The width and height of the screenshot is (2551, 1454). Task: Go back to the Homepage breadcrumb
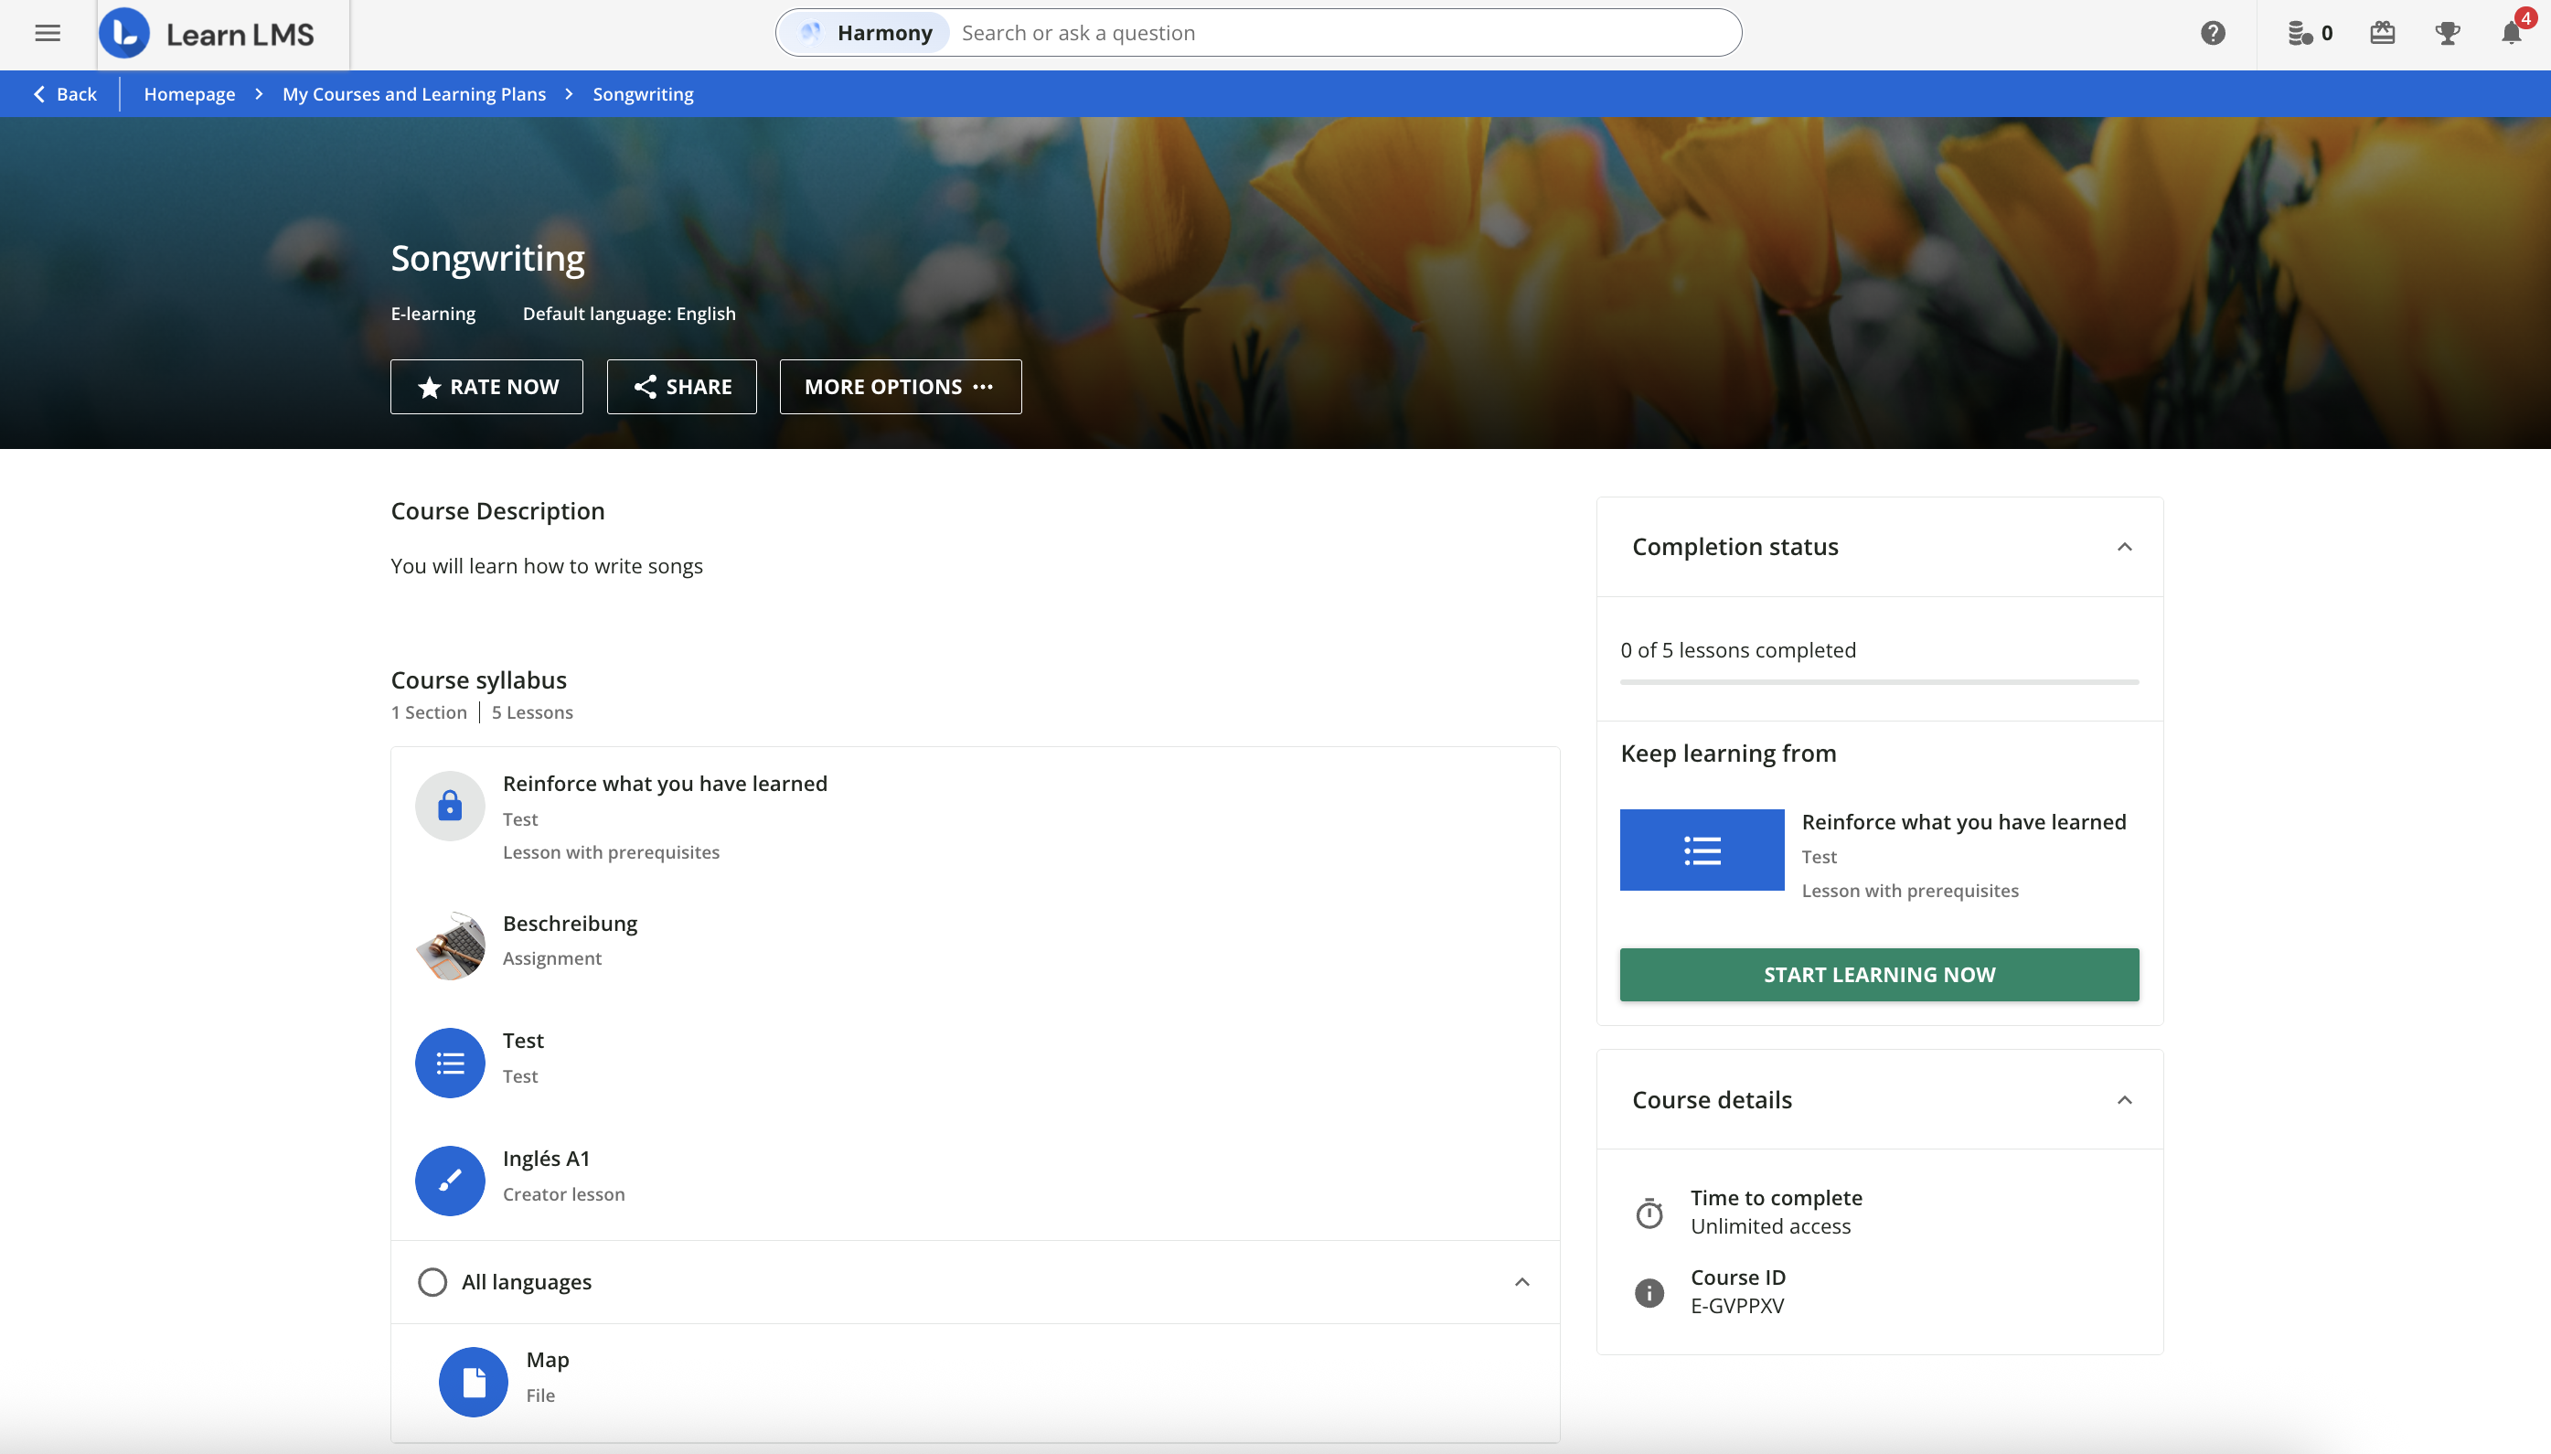(189, 93)
